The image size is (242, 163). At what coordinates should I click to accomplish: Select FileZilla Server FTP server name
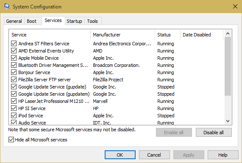(45, 80)
